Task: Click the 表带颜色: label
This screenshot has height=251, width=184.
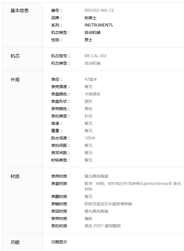Action: pyautogui.click(x=61, y=109)
